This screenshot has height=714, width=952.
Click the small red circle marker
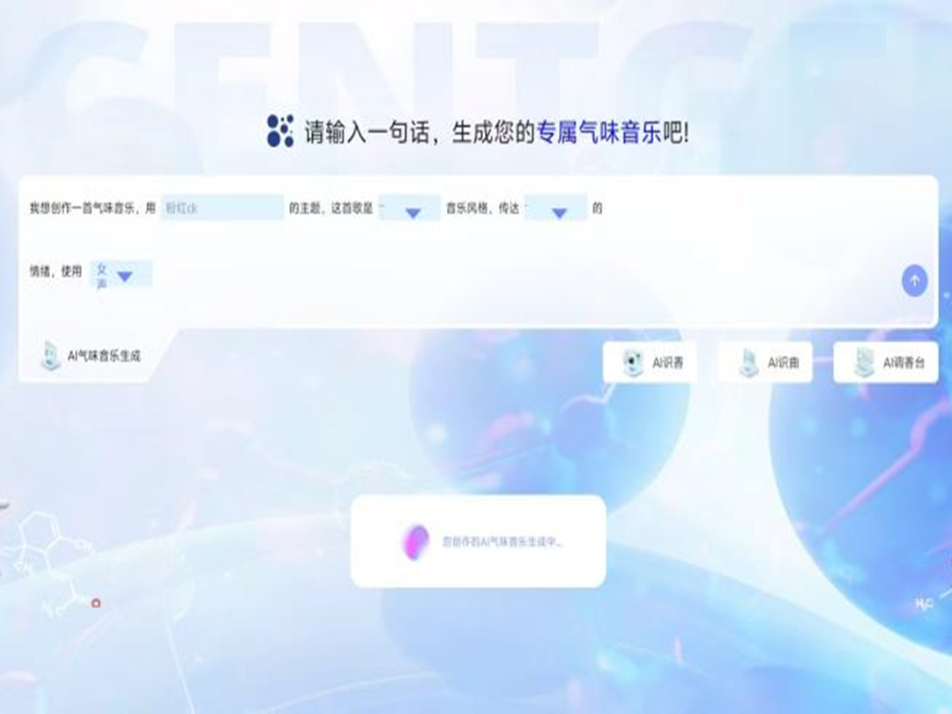click(96, 604)
